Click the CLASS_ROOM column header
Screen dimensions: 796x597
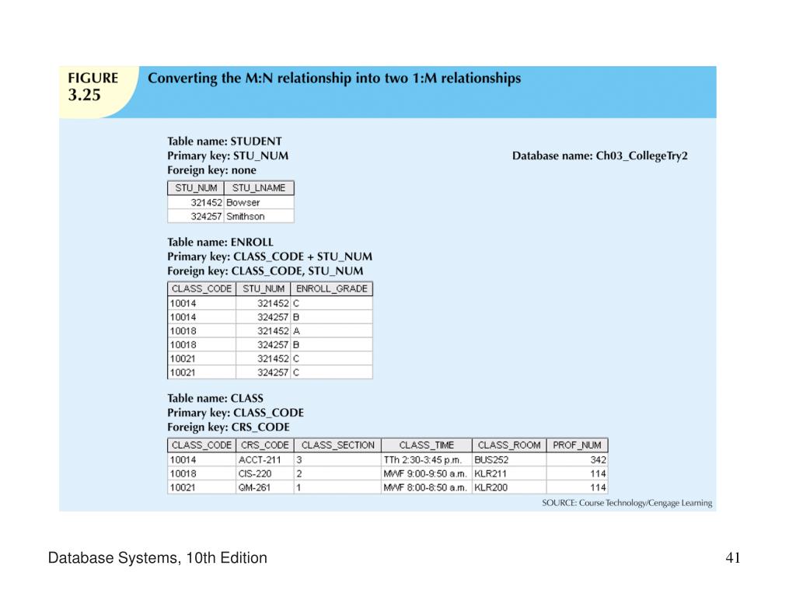click(509, 445)
